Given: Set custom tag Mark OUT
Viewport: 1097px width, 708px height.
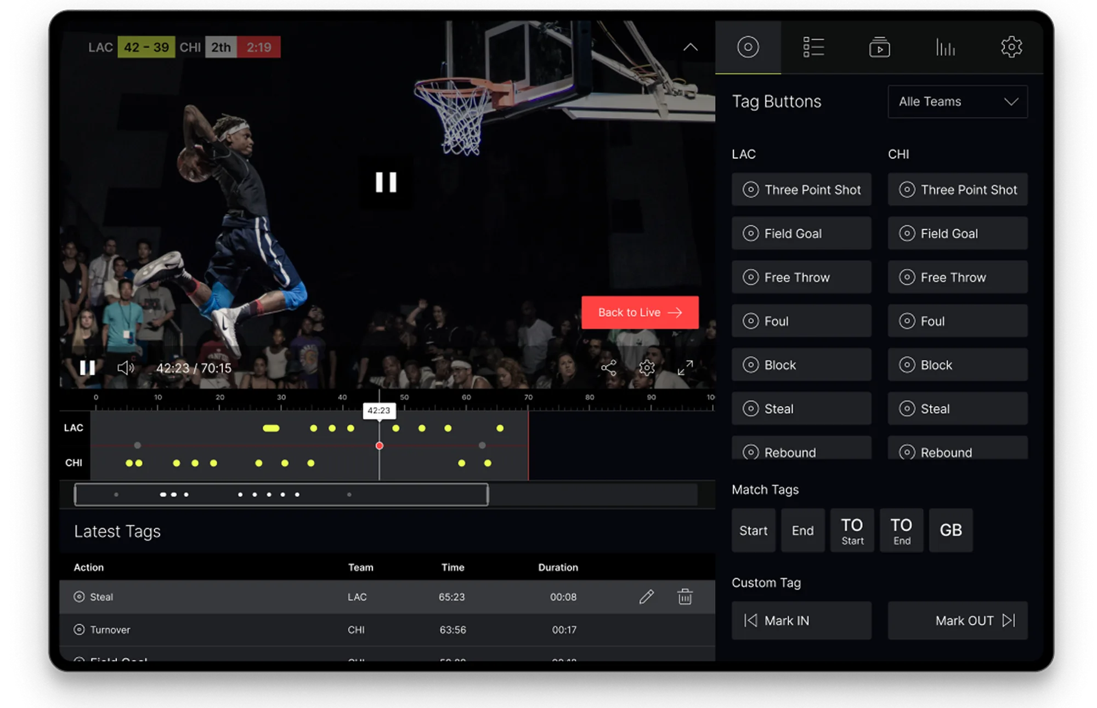Looking at the screenshot, I should point(958,621).
